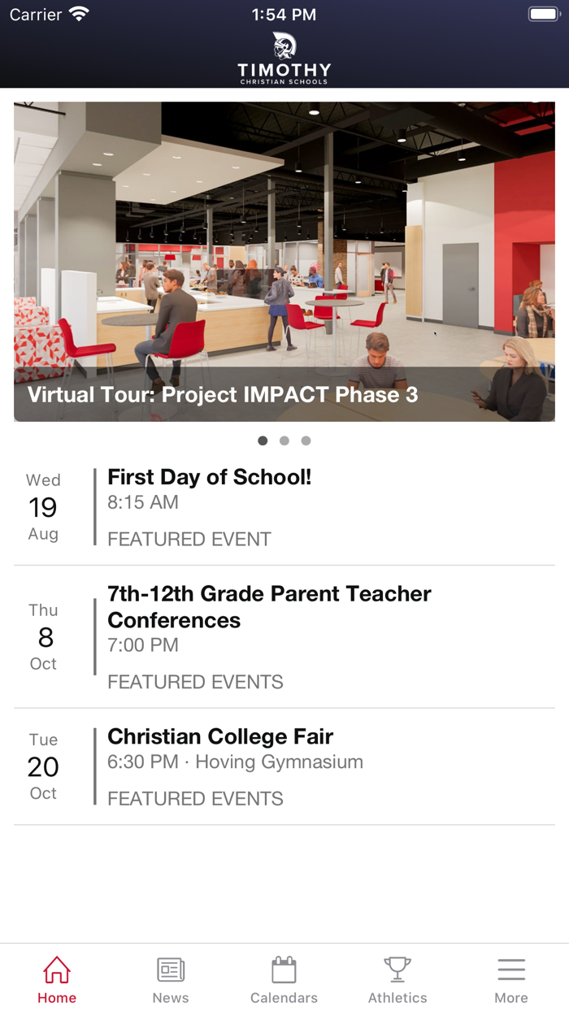Tap the Timothy Christian Schools crest logo
The image size is (569, 1011).
283,45
